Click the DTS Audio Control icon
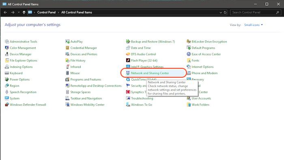 coord(128,54)
